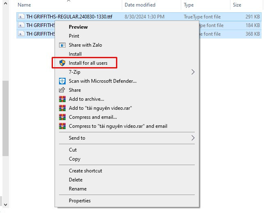Viewport: 278px width, 213px height.
Task: Select the file TH GRIFFITHS-REGULAR.240830-1330.ttf
Action: tap(69, 17)
